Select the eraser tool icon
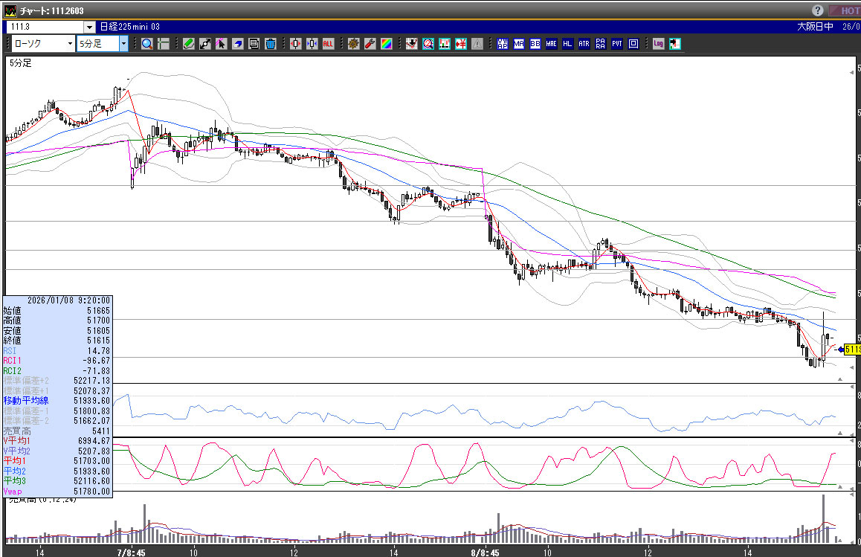861x557 pixels. [238, 44]
